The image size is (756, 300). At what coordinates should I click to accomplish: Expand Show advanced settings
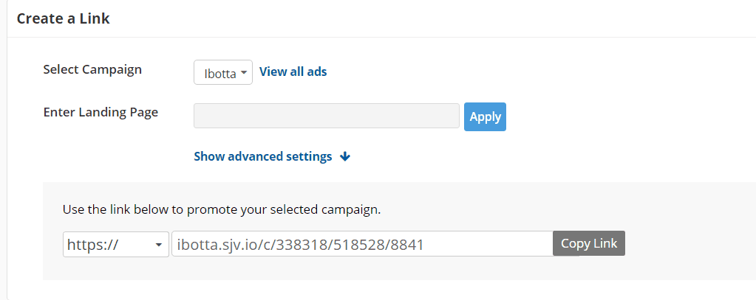point(272,156)
